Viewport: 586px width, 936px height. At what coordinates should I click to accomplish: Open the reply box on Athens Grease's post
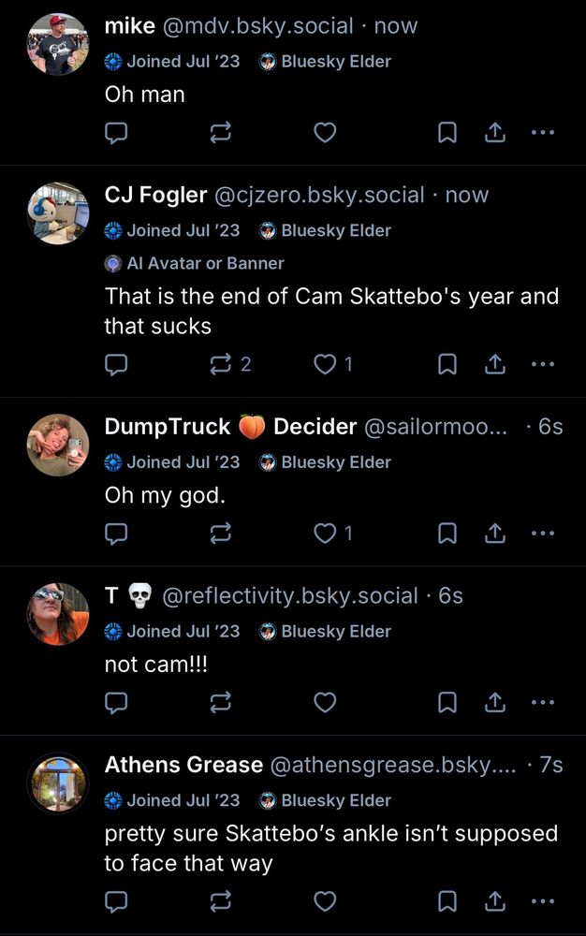tap(115, 901)
